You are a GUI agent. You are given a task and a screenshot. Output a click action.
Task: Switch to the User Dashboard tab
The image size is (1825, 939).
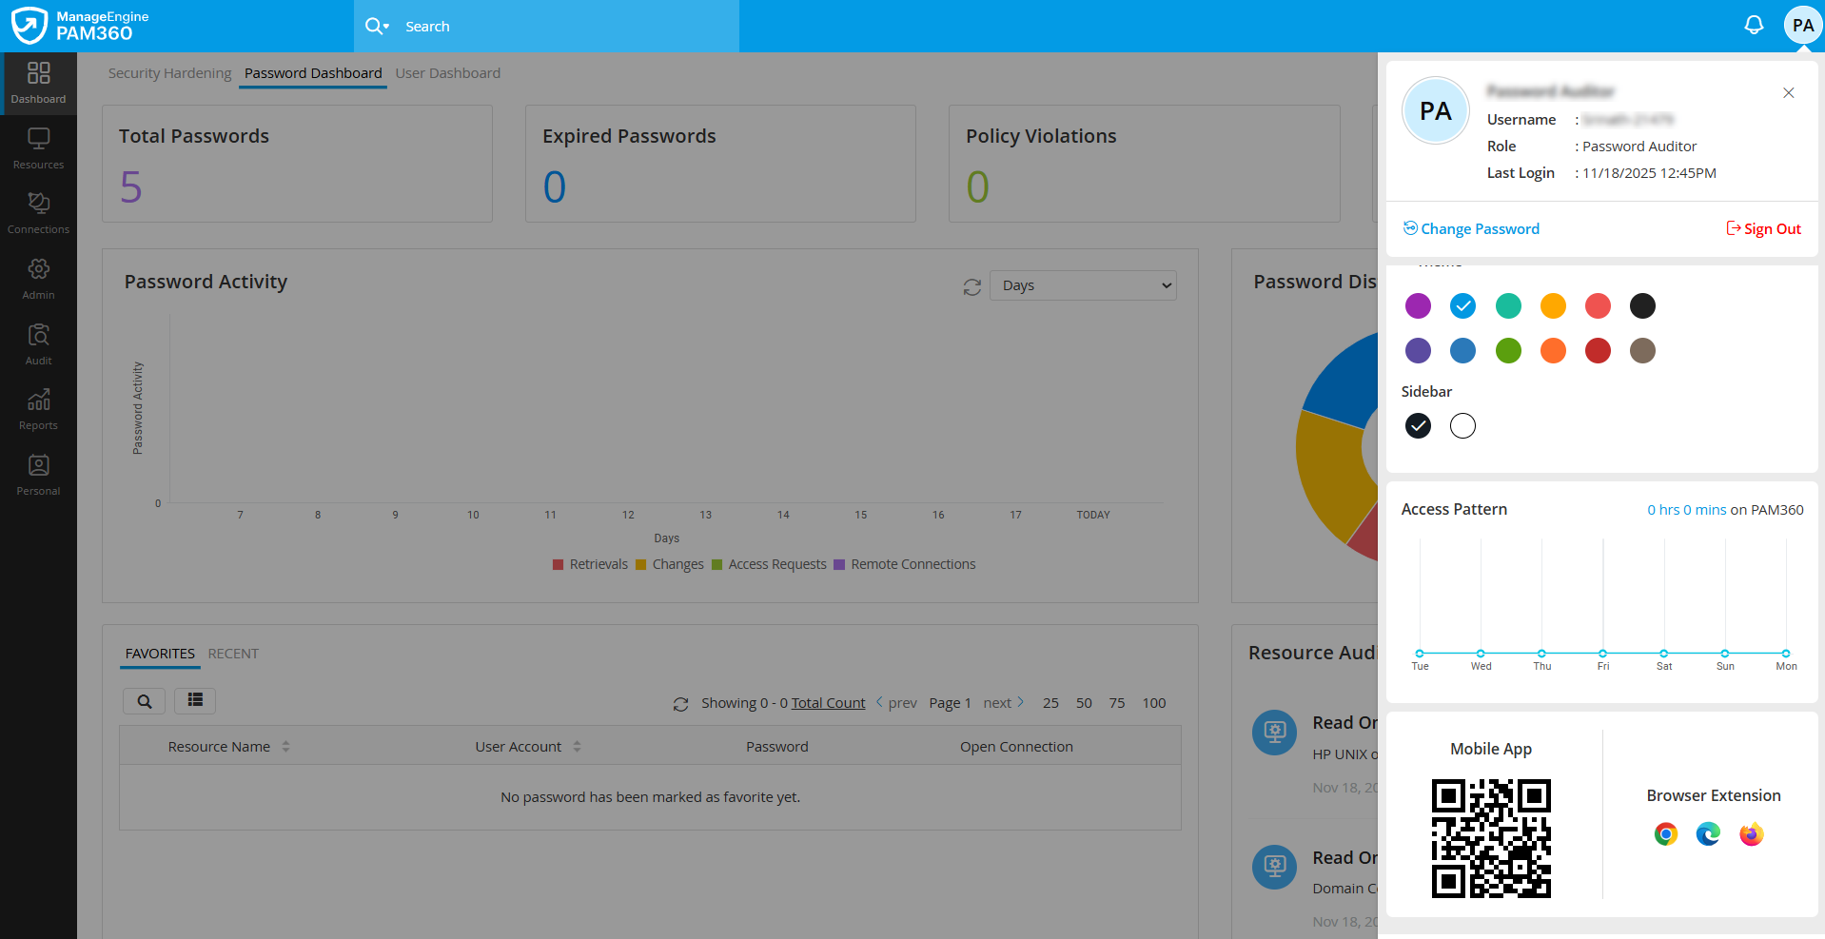pos(448,73)
